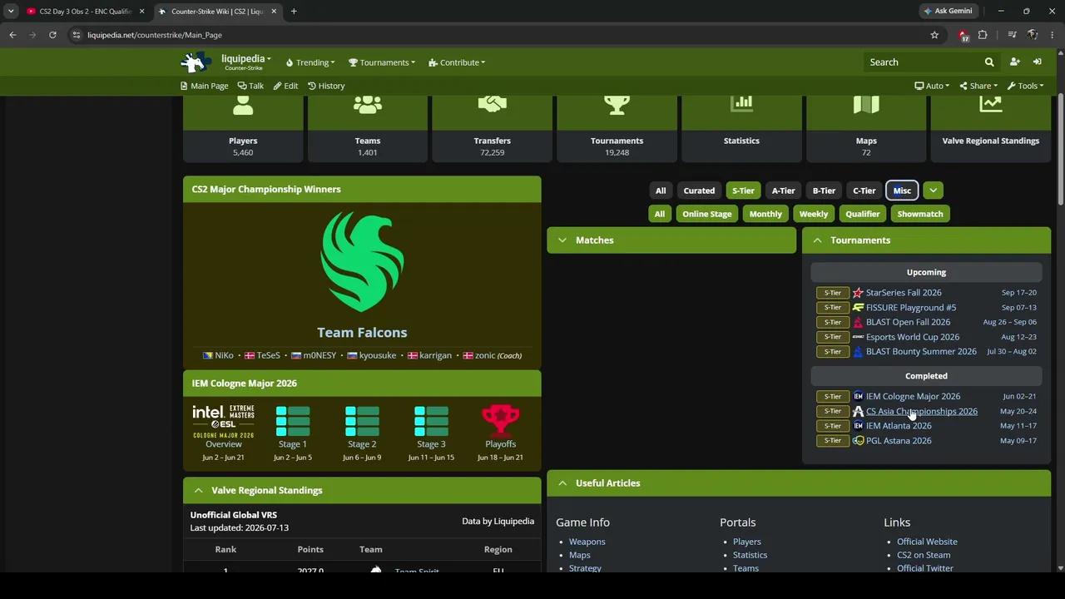Click the Liquipedia horse logo
The height and width of the screenshot is (599, 1065).
(196, 62)
